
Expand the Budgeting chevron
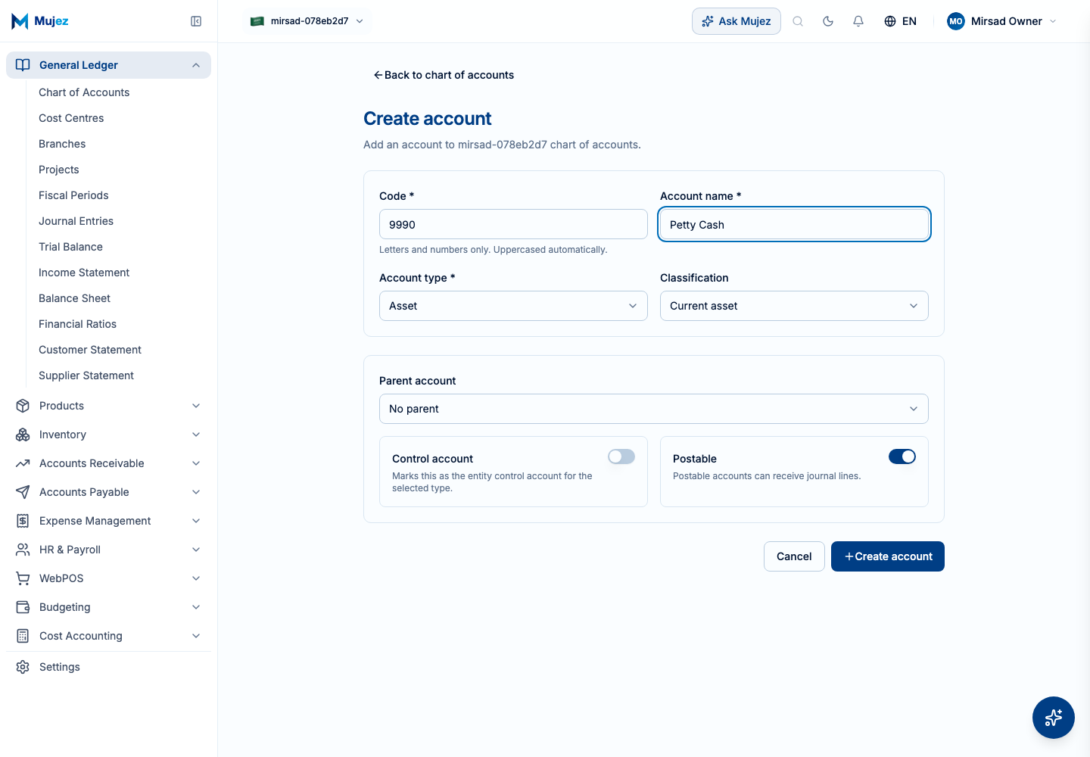pyautogui.click(x=196, y=607)
